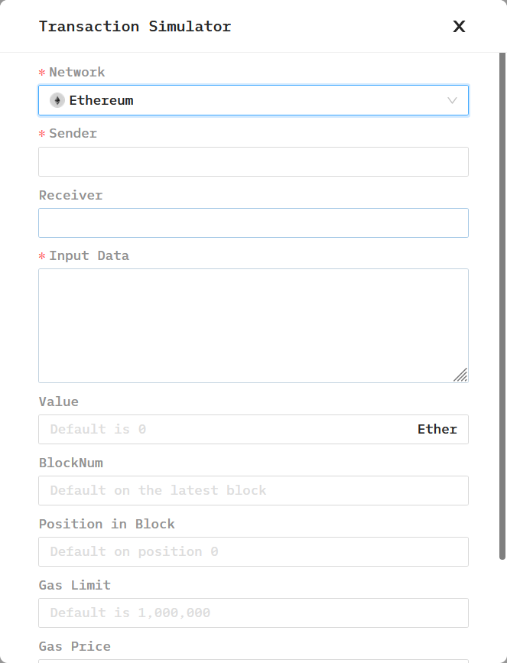Click the Ether unit suffix in Value field
507x663 pixels.
pos(437,429)
